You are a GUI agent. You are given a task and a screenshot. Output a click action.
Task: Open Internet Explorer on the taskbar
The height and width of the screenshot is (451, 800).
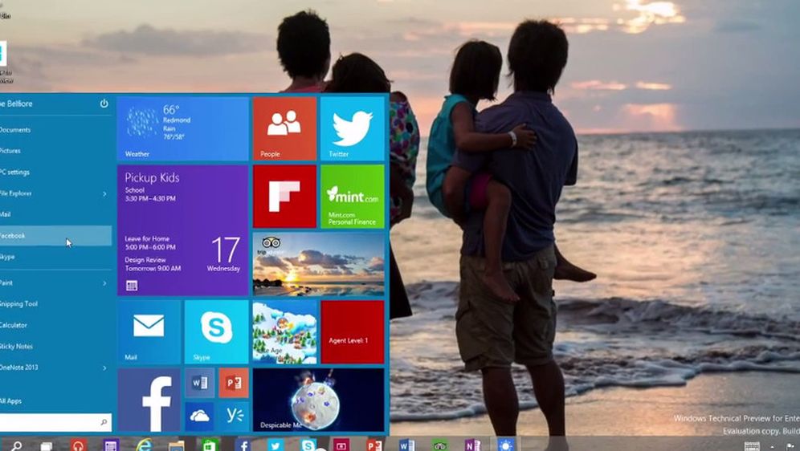pos(145,445)
